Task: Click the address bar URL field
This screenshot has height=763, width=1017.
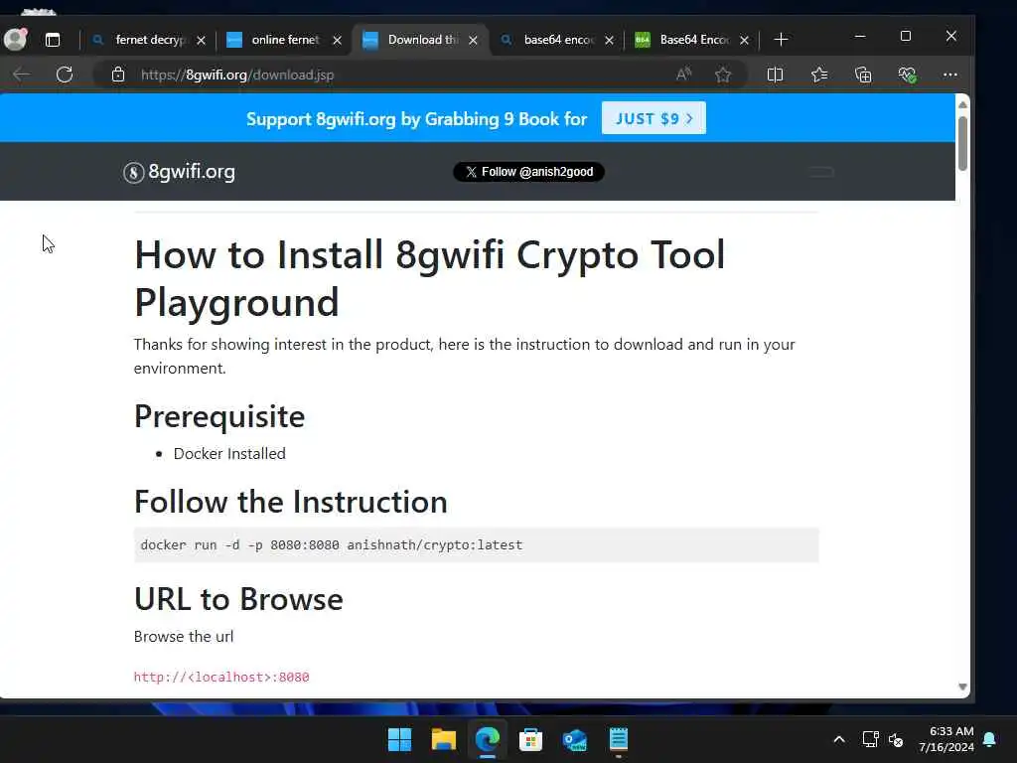Action: [402, 75]
